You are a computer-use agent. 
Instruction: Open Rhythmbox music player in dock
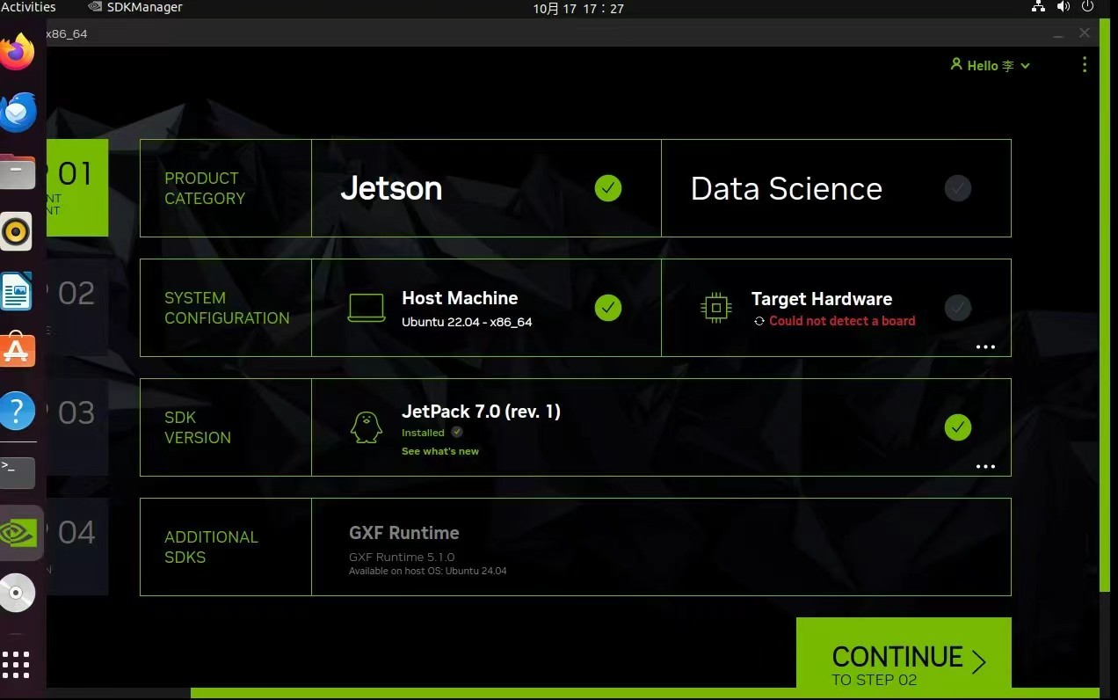[x=17, y=231]
